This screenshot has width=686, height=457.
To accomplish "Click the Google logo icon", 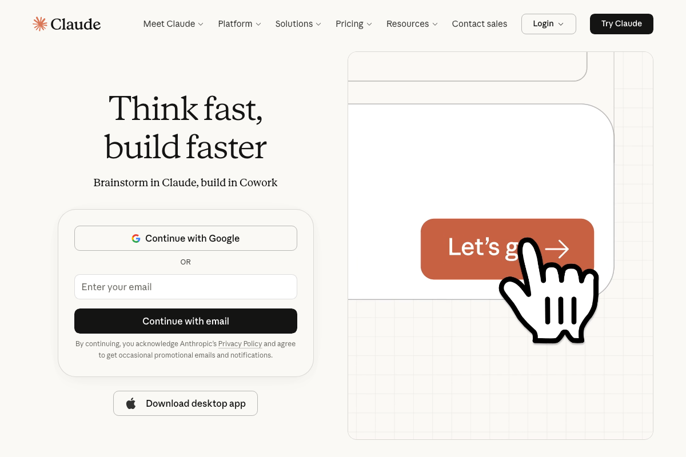I will [x=136, y=238].
